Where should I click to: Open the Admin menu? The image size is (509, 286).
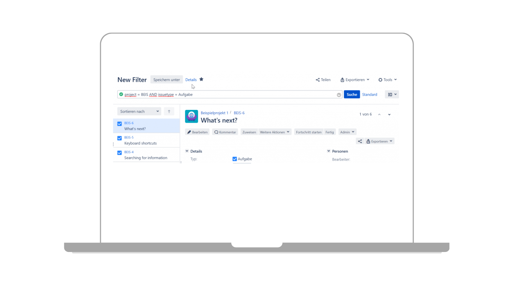point(347,132)
